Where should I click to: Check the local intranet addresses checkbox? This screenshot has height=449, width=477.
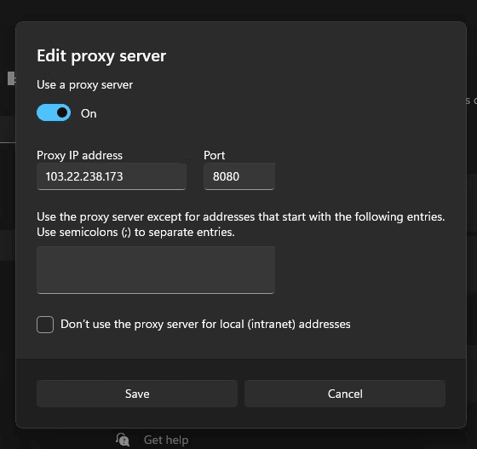click(x=45, y=325)
